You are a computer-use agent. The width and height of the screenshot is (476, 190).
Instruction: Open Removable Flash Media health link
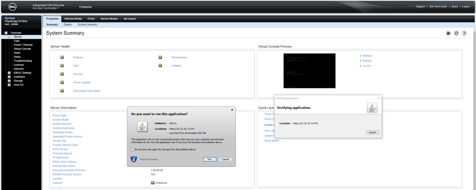[x=87, y=91]
